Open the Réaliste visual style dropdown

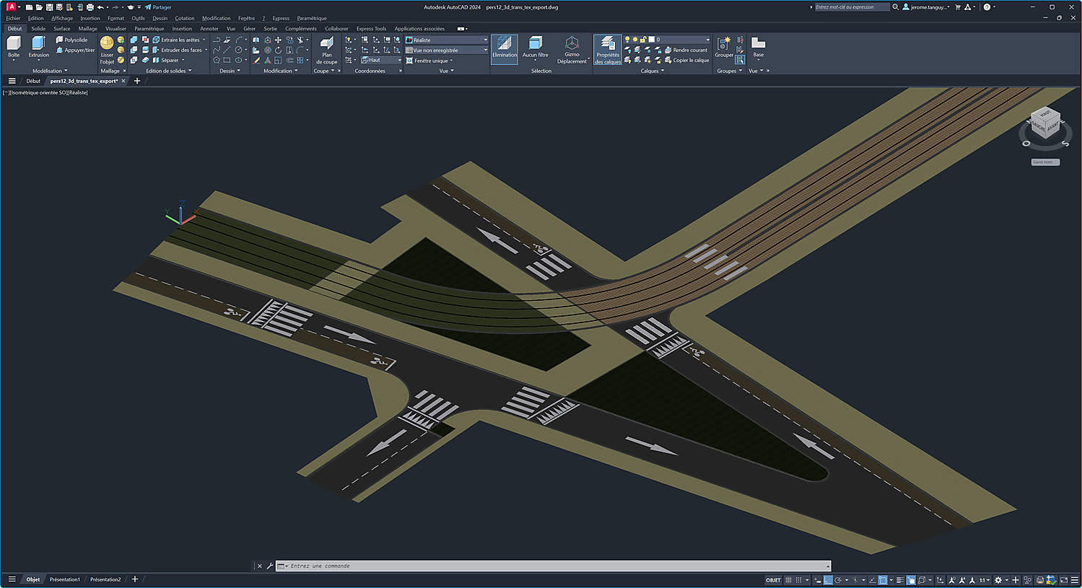click(x=446, y=40)
